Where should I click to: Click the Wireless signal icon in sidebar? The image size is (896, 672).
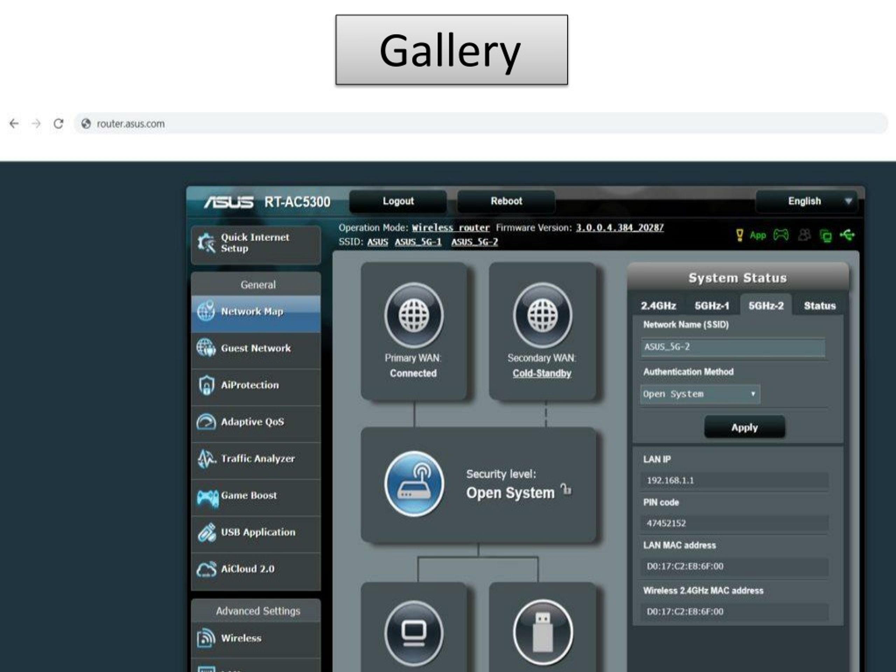click(206, 638)
